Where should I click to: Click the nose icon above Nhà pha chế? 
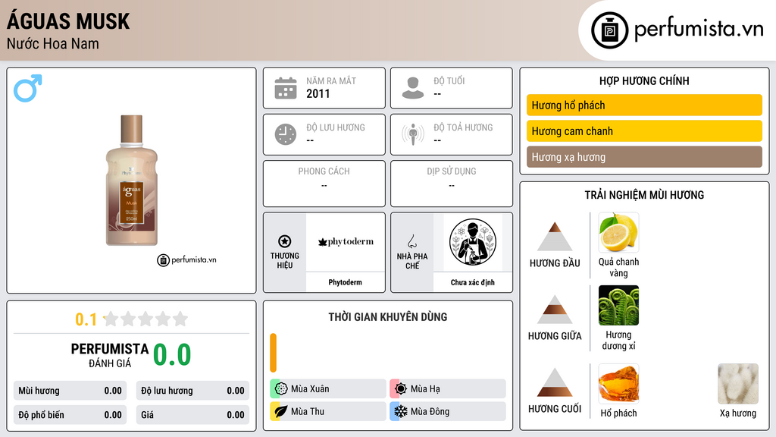click(x=411, y=241)
